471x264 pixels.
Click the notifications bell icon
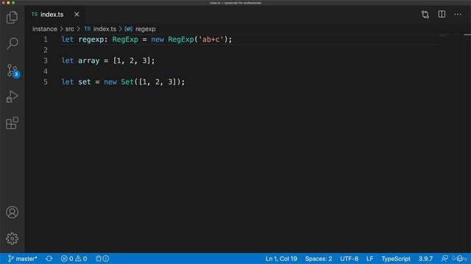pos(459,259)
